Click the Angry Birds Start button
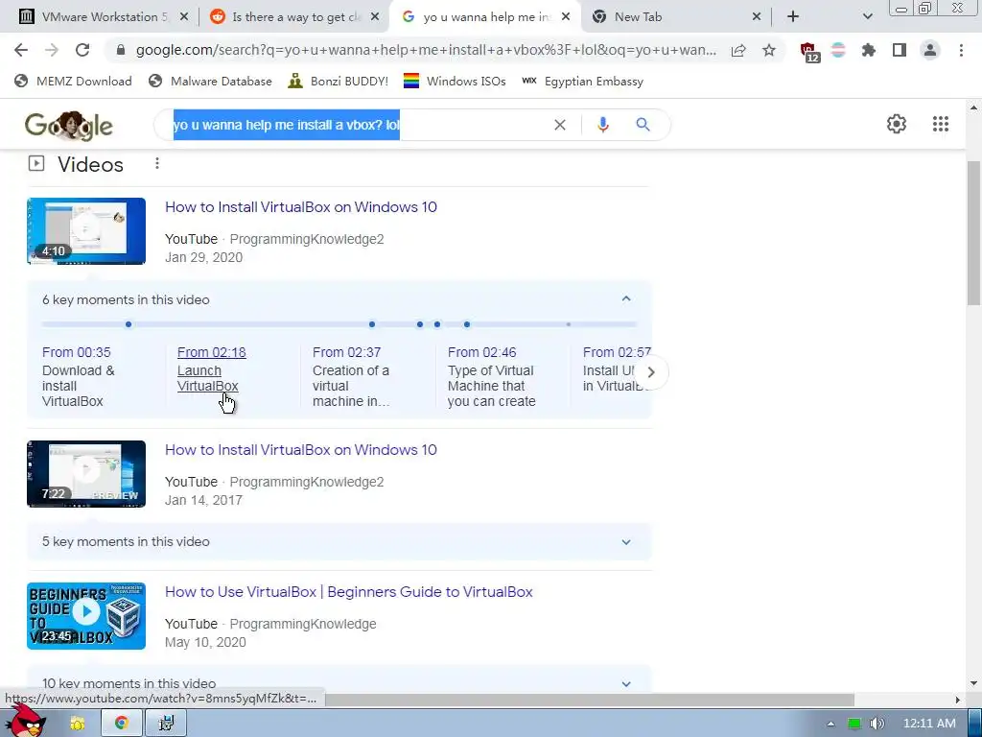The height and width of the screenshot is (737, 982). tap(26, 721)
